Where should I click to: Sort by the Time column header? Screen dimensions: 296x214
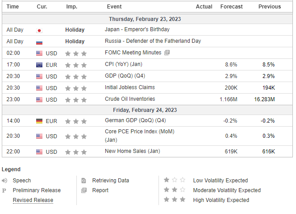(x=13, y=7)
